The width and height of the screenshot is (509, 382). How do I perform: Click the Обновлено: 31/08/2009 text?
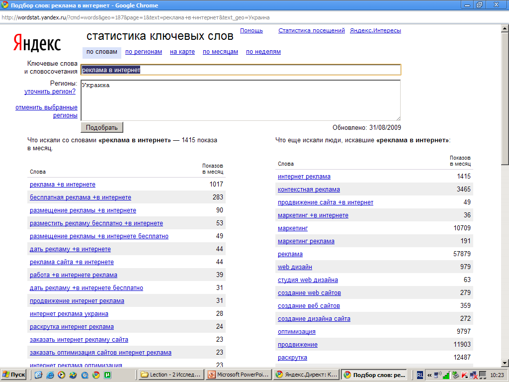(367, 128)
